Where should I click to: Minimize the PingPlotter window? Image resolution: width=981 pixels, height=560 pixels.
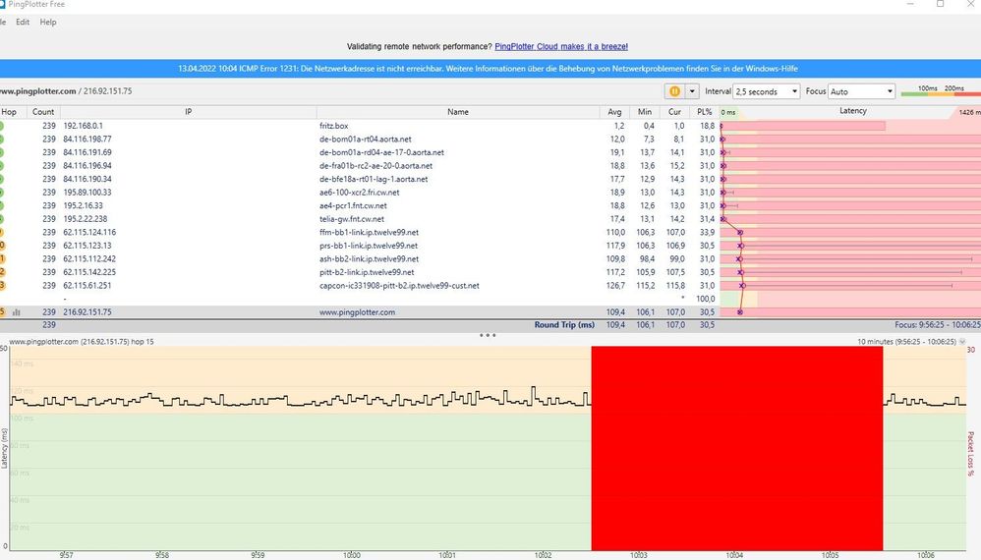click(911, 4)
